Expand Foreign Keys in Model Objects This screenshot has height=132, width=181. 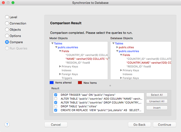[60, 74]
